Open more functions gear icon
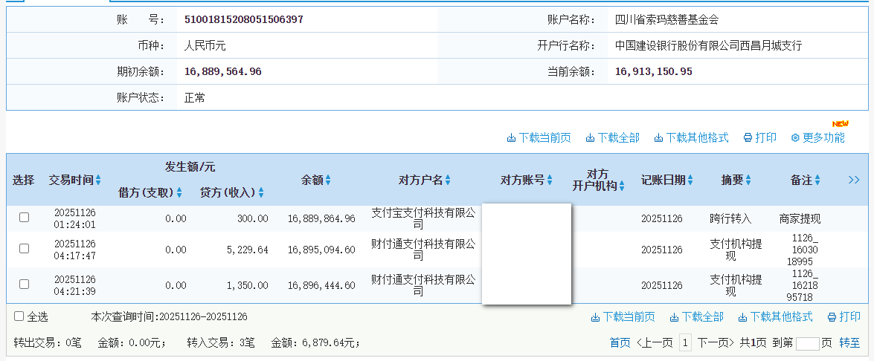 [x=794, y=138]
